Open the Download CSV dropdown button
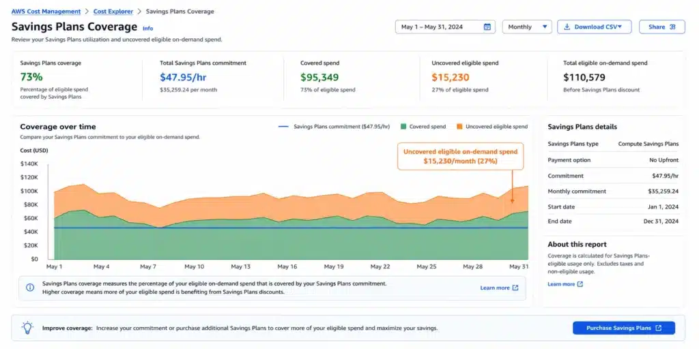The image size is (699, 349). (x=595, y=27)
